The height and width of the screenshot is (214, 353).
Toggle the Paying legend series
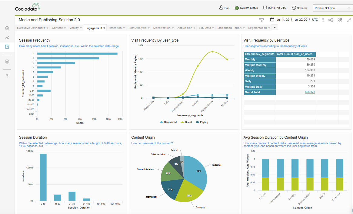[202, 122]
